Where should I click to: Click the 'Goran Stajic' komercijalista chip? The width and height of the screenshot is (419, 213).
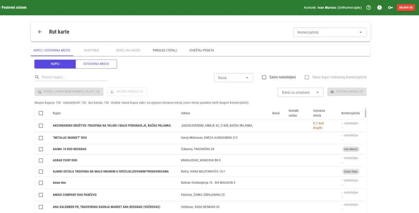pos(351,172)
